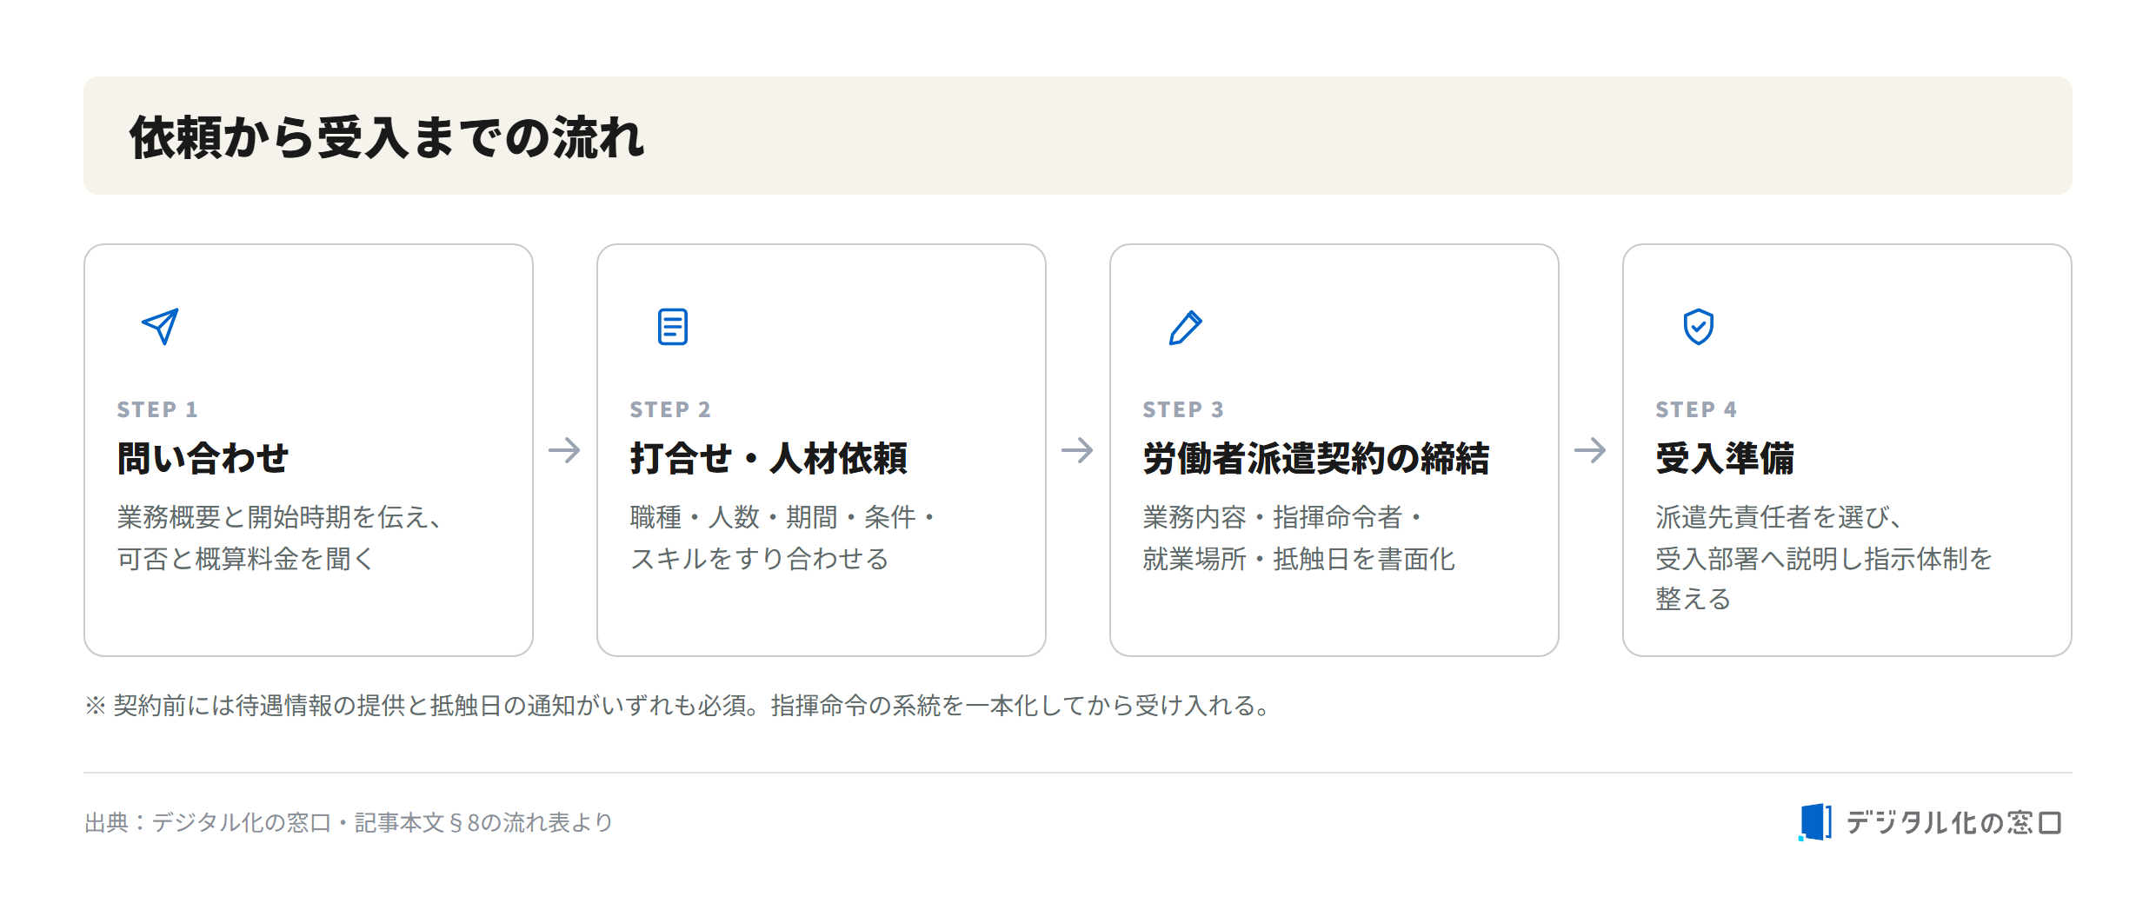Click the document icon in Step 2
Screen dimensions: 2156x923
click(x=673, y=327)
